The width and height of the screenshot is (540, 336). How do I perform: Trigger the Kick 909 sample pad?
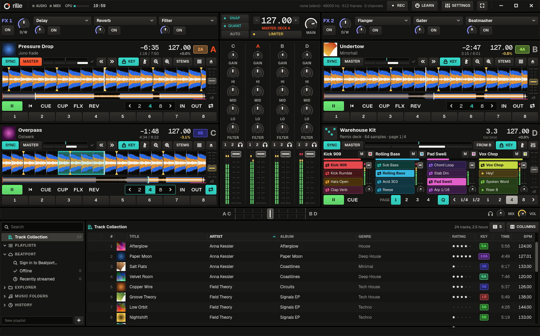[x=343, y=165]
